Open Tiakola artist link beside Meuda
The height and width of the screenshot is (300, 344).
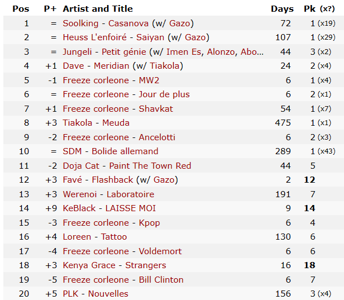pos(78,123)
